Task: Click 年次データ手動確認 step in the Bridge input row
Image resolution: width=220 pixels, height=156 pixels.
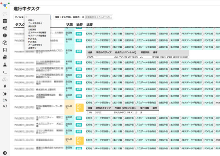Action: (x=192, y=47)
